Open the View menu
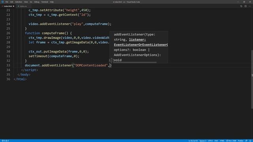 [x=26, y=2]
